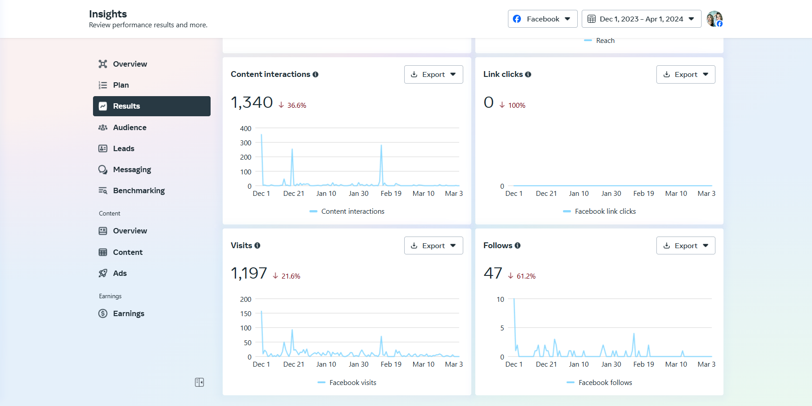
Task: Click the info icon beside Content interactions
Action: (x=315, y=75)
